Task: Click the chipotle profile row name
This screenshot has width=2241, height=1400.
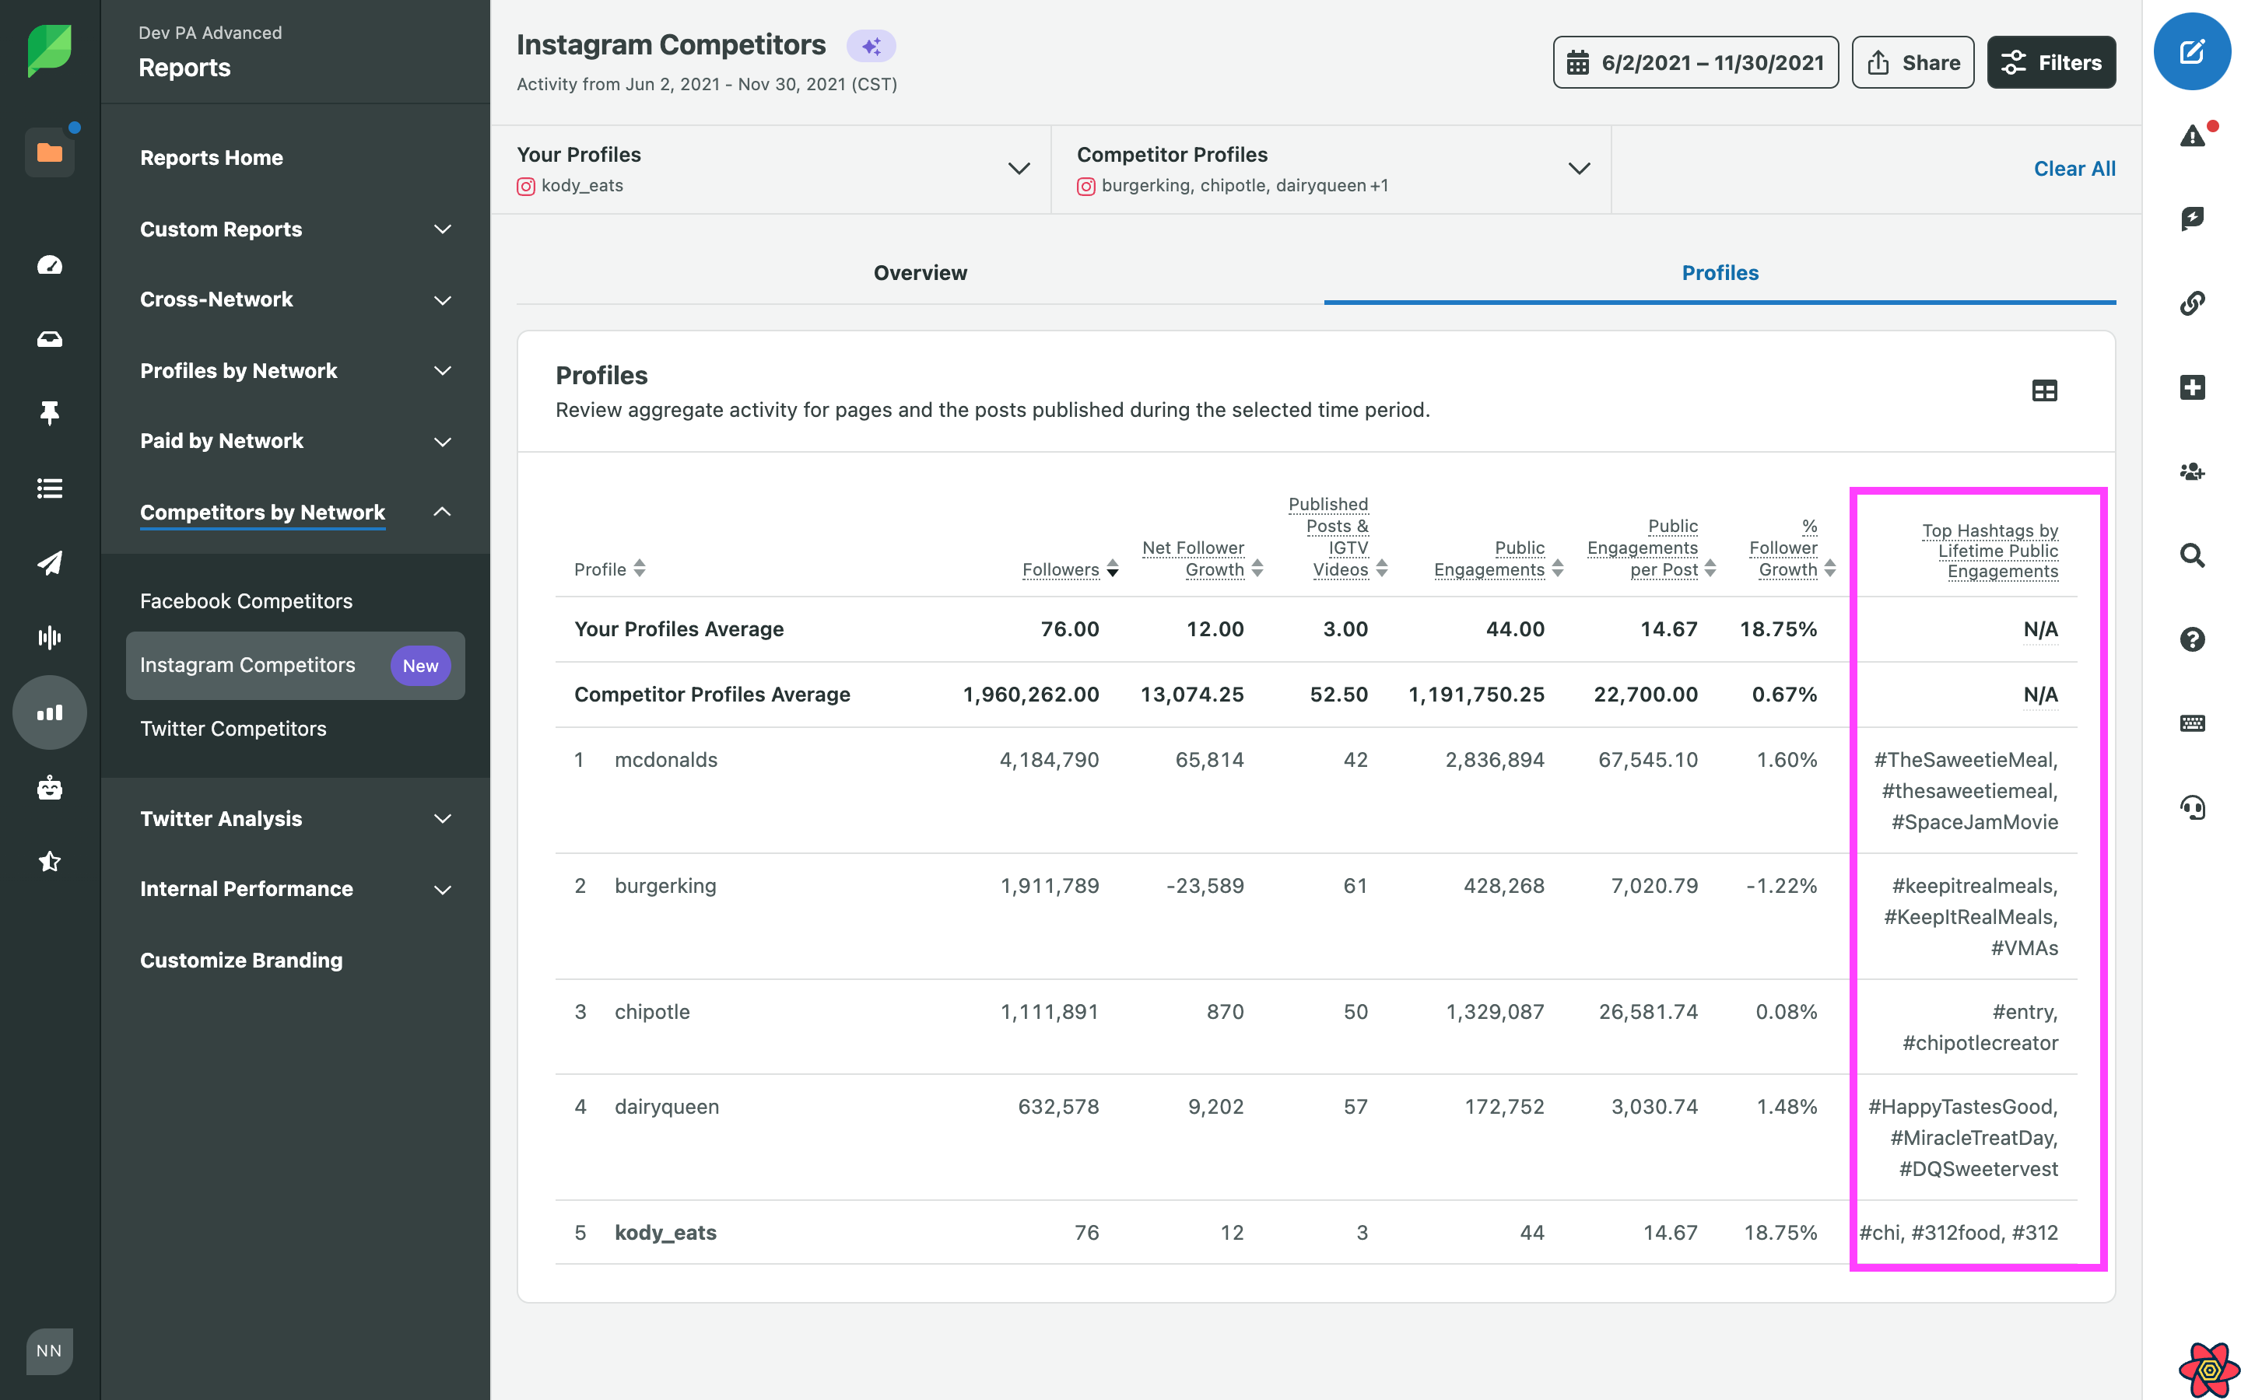Action: [x=652, y=1011]
